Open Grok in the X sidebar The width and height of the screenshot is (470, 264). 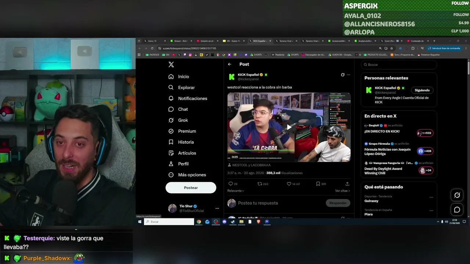point(178,120)
